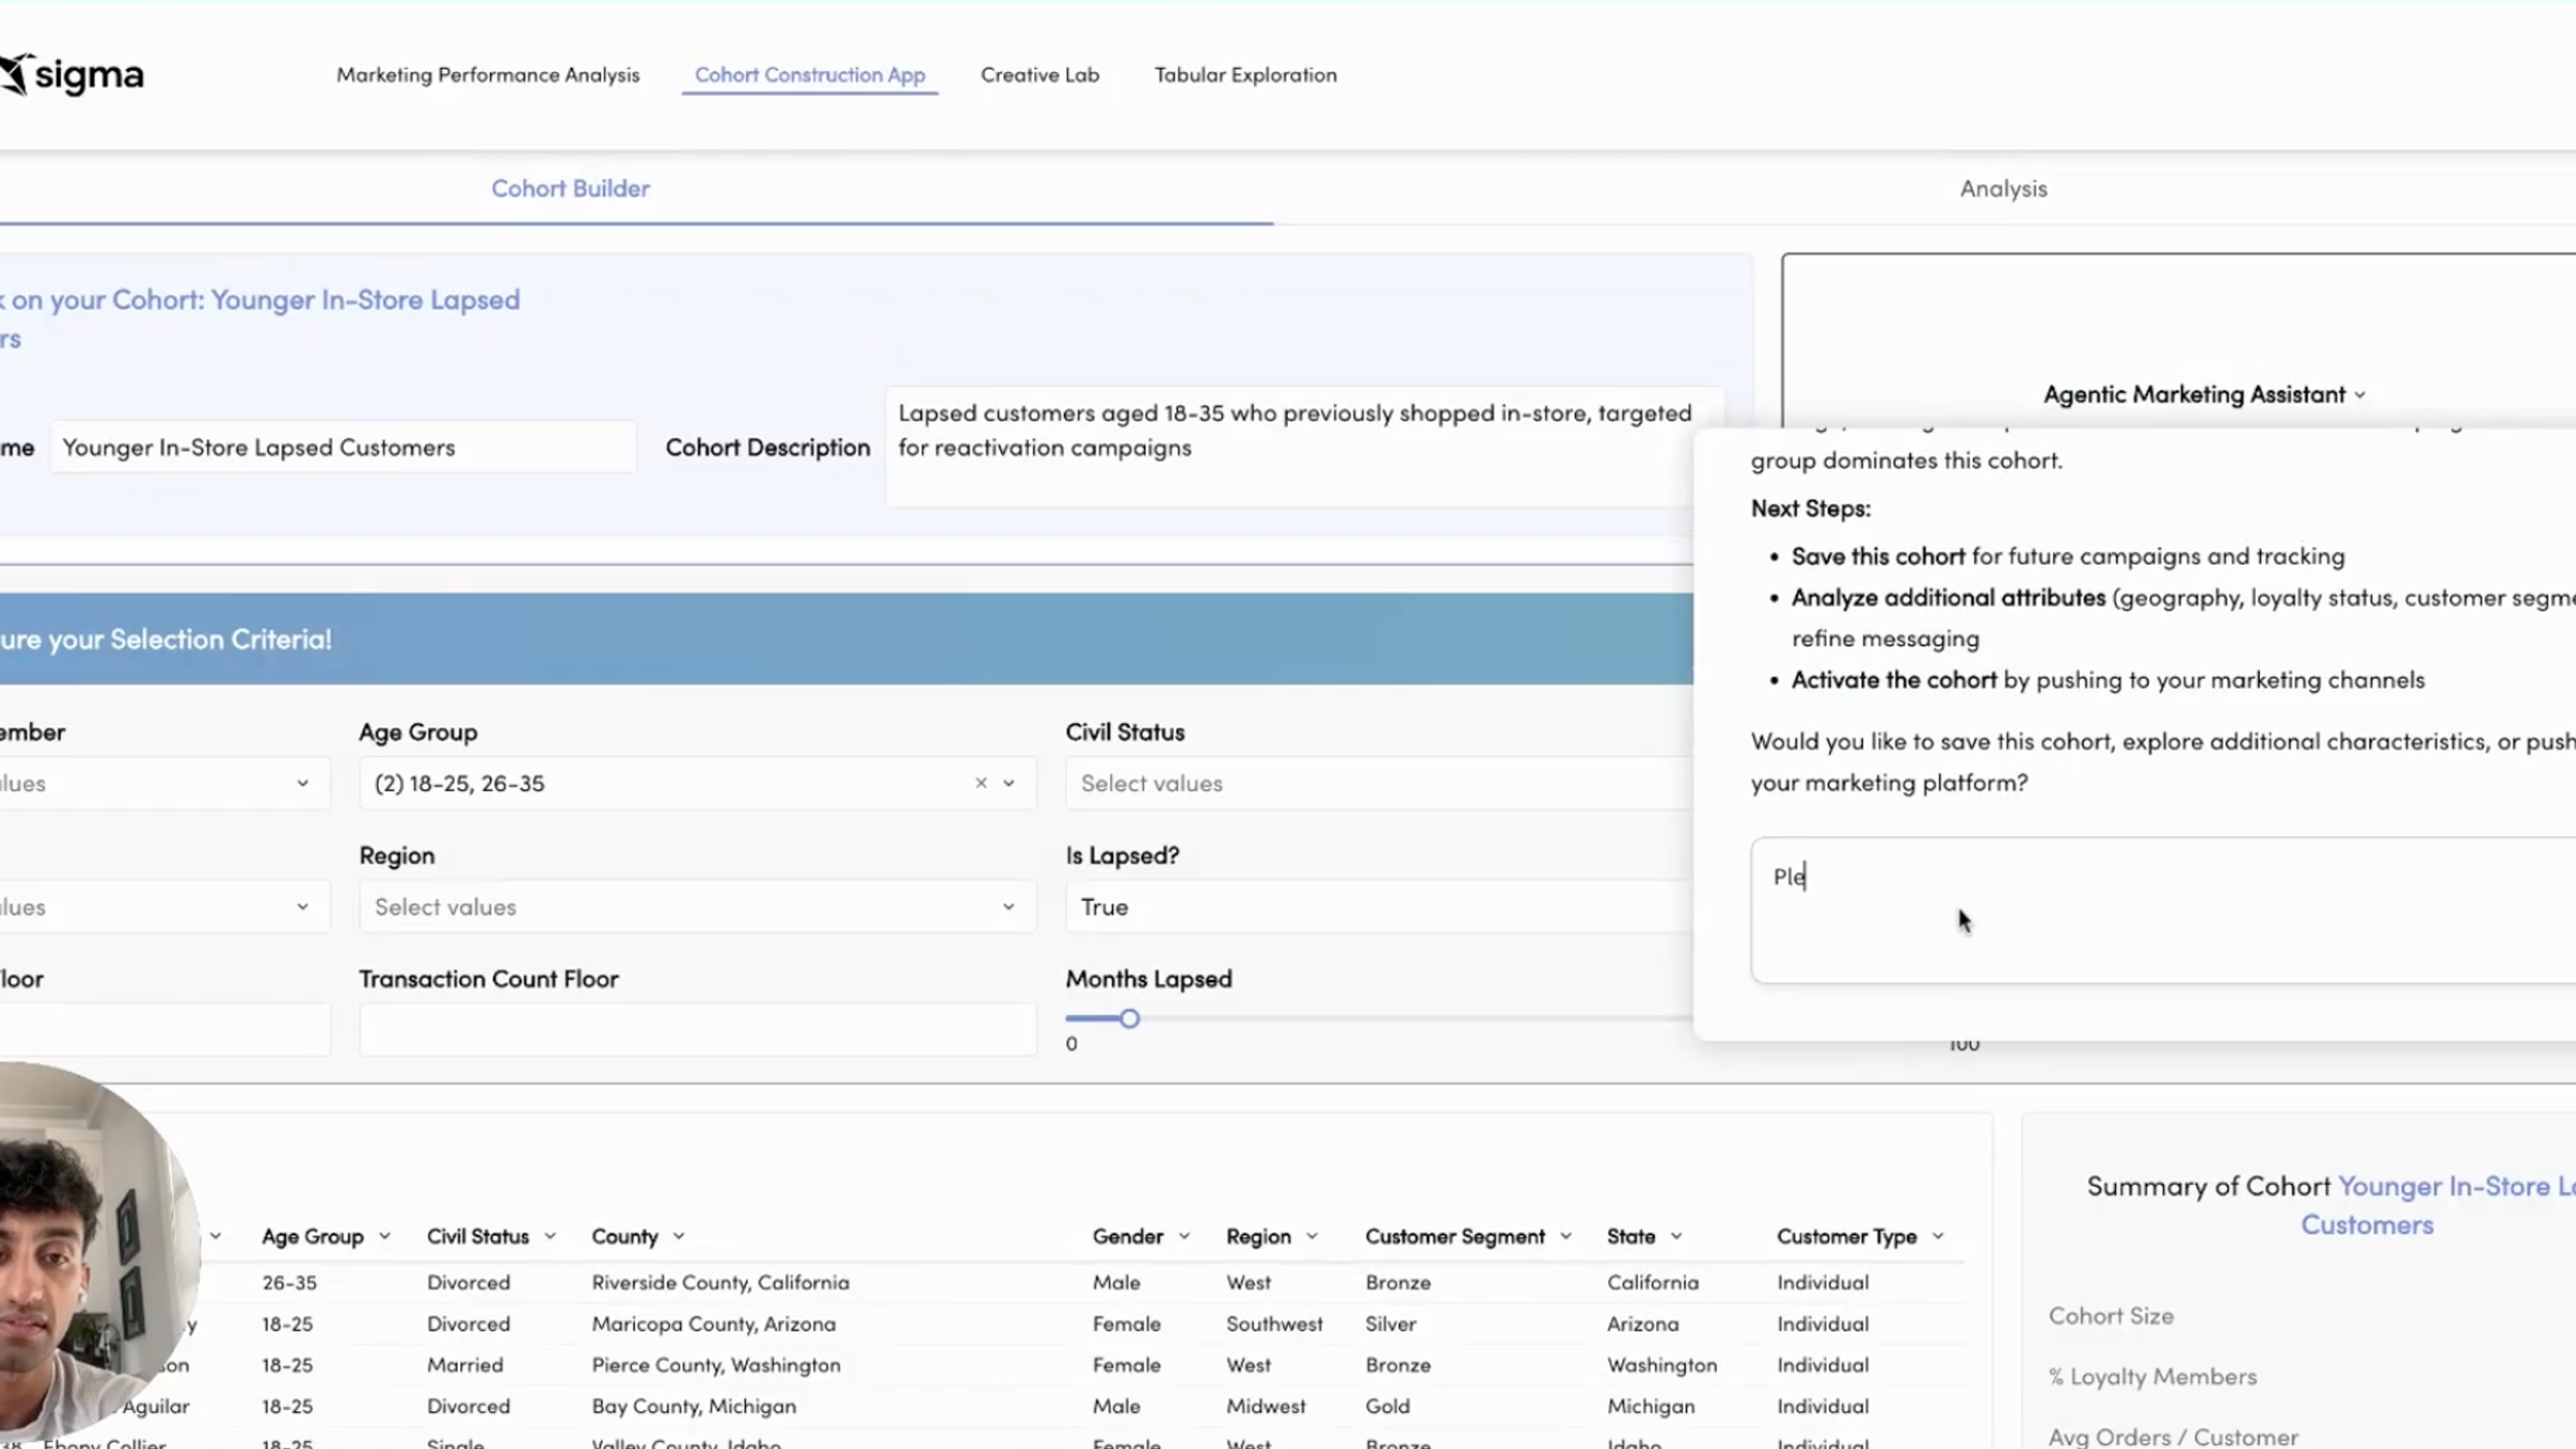Click Avg Orders / Customer label

point(2173,1437)
